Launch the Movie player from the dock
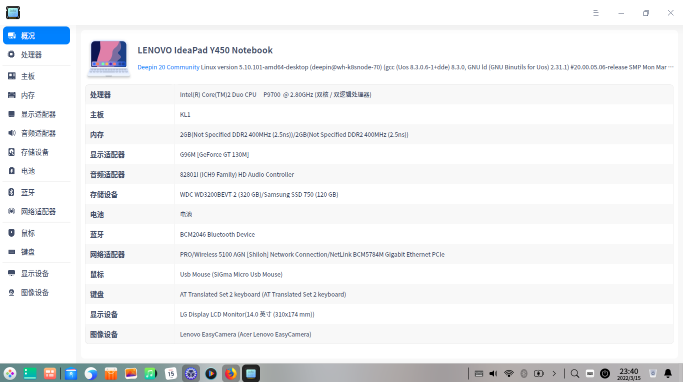 point(211,373)
